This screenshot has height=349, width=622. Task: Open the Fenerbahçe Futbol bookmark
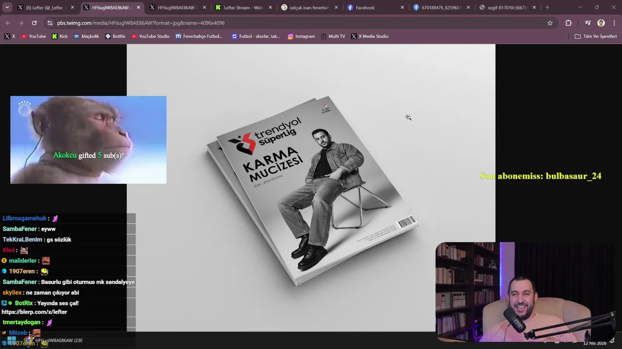[199, 36]
